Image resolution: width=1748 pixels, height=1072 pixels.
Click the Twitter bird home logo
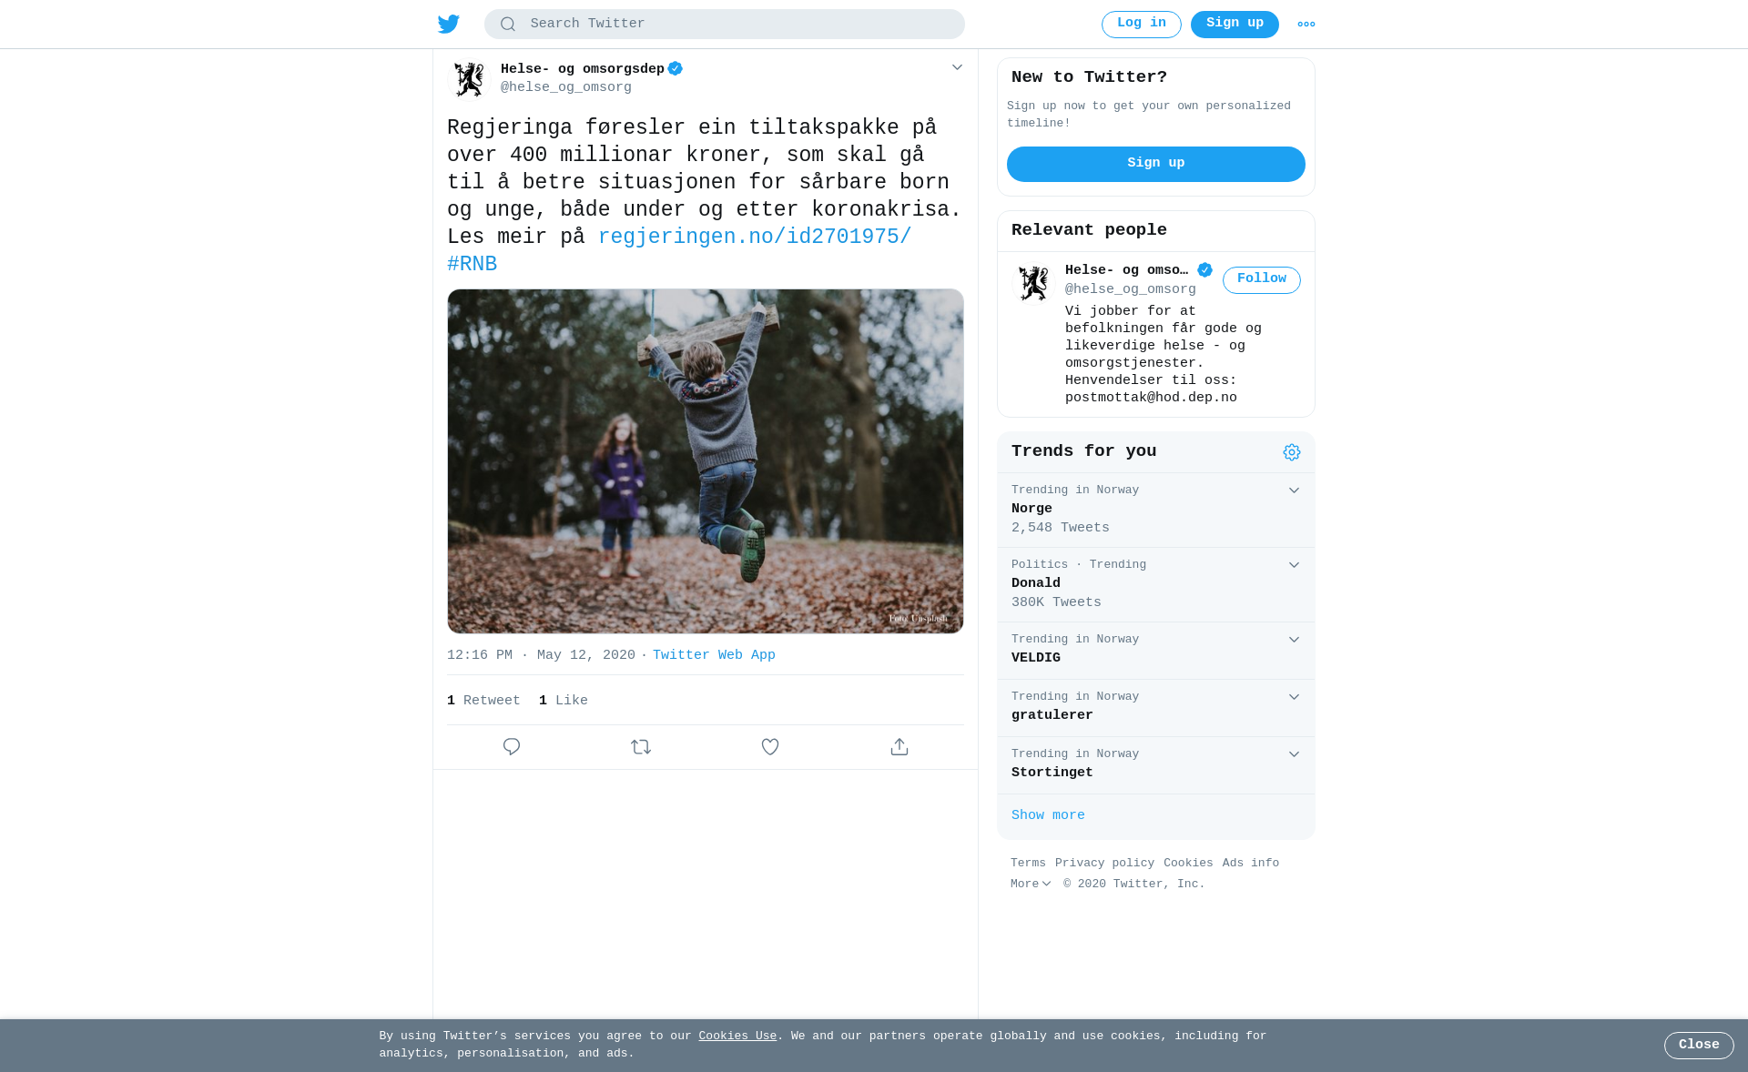pos(448,25)
